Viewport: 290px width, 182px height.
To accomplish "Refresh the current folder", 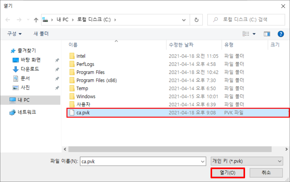I will click(x=196, y=20).
